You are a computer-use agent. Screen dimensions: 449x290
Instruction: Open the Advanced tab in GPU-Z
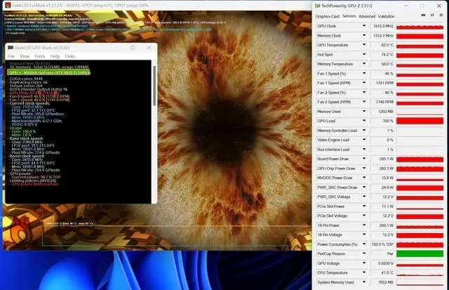(367, 16)
